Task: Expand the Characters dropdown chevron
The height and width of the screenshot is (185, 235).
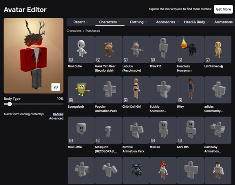Action: (x=119, y=22)
